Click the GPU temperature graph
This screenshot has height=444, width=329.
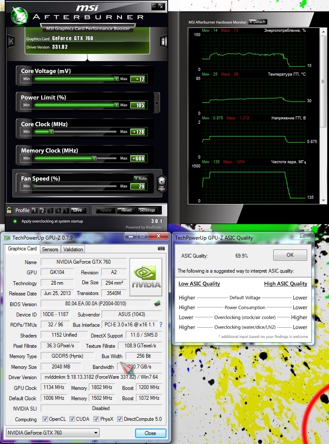click(254, 96)
